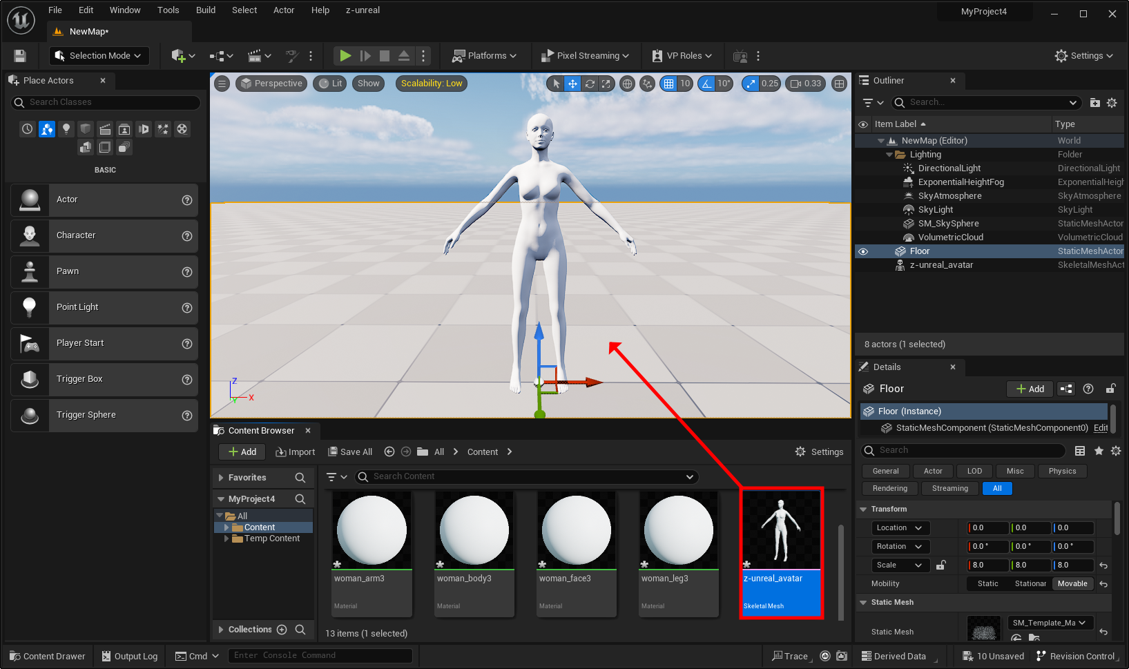
Task: Filter Details by the Physics category
Action: 1062,472
